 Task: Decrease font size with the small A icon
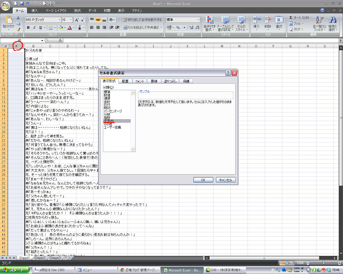click(82, 20)
